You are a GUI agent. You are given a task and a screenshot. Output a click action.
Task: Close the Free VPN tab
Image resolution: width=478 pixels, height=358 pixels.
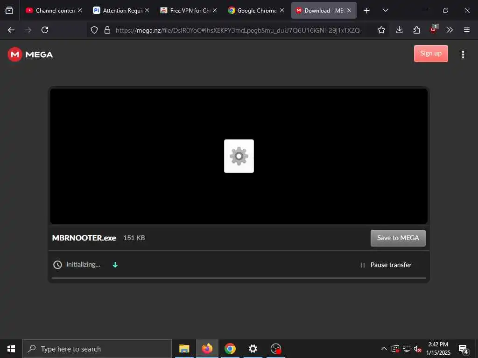[215, 10]
